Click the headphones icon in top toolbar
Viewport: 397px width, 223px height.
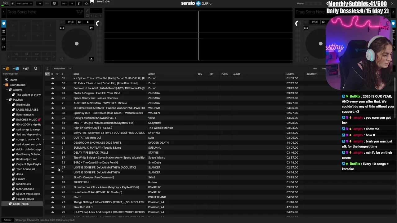pos(87,3)
